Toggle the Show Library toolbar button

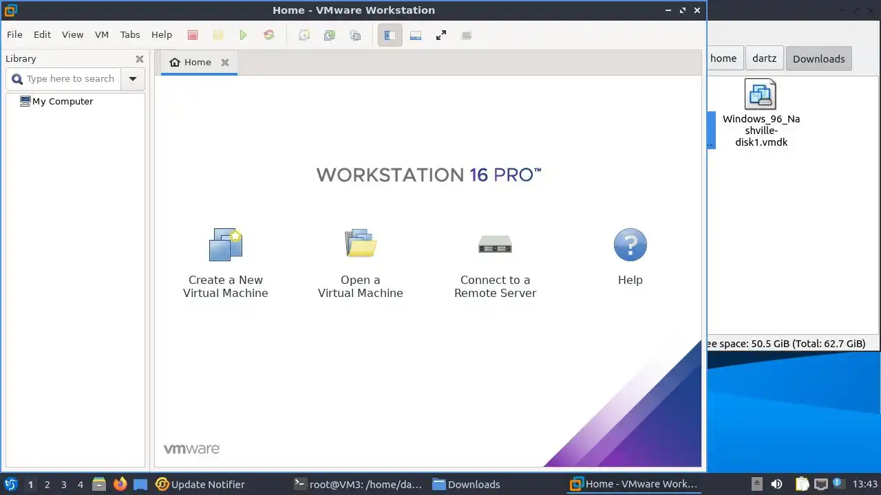390,35
